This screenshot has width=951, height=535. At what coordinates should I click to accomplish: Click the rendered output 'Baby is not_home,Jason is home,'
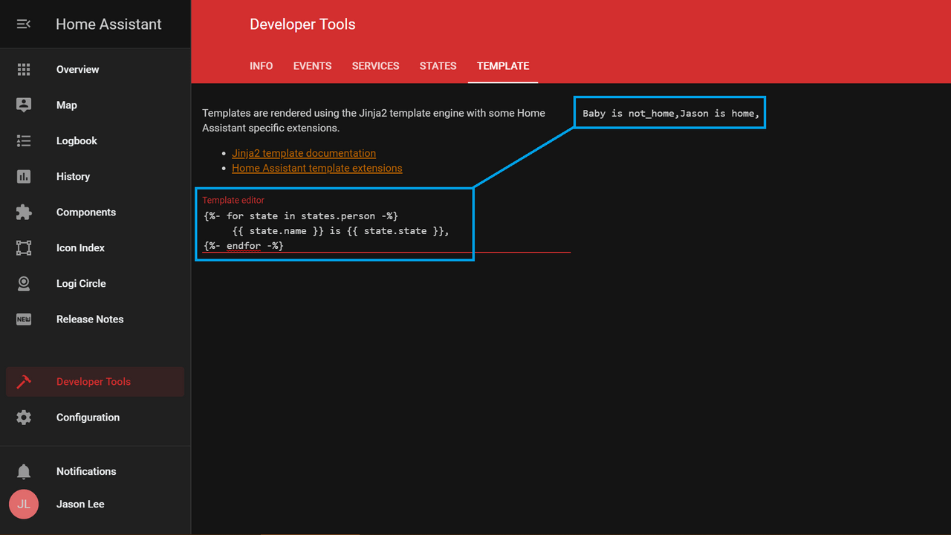tap(671, 114)
